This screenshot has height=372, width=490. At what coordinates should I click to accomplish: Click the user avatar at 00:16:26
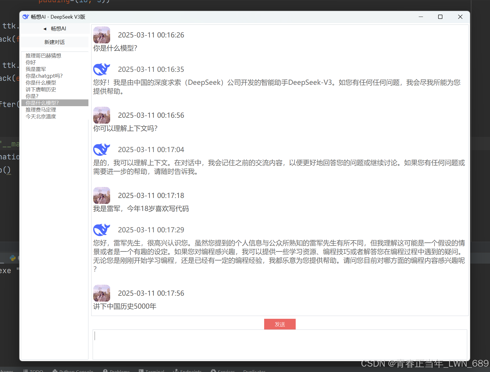102,35
